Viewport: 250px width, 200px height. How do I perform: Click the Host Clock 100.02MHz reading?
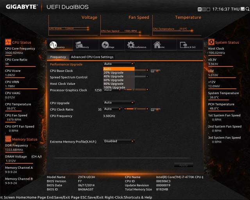(x=217, y=53)
